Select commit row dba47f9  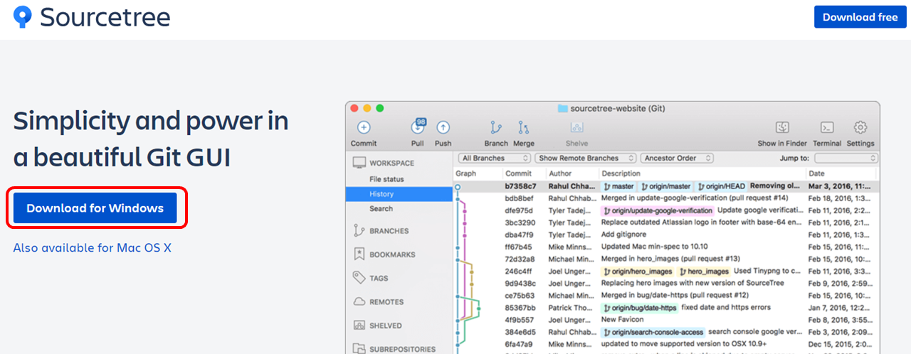[666, 235]
